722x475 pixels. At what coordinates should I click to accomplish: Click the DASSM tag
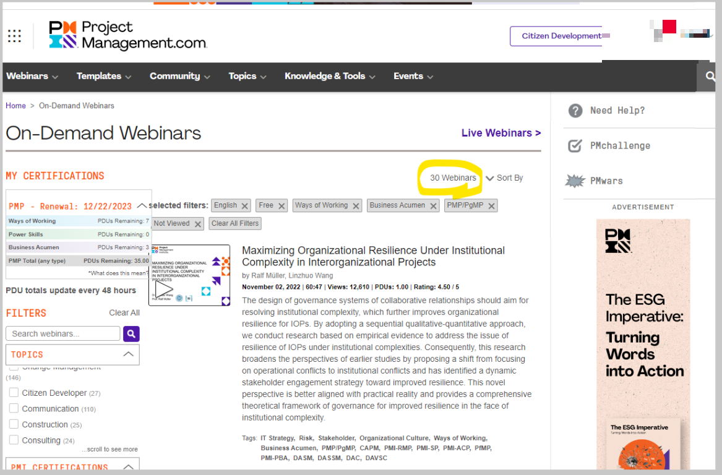coord(330,458)
